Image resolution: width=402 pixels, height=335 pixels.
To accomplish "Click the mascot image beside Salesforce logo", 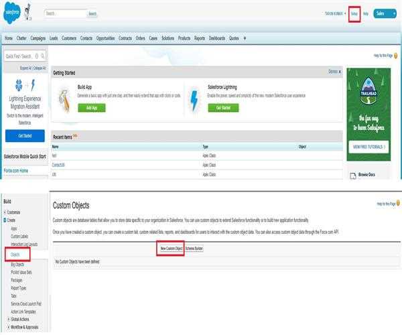I will tap(28, 12).
